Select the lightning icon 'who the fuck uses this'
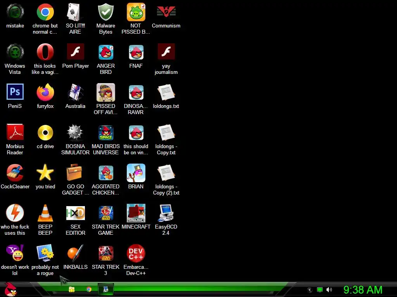This screenshot has width=397, height=297. tap(15, 213)
